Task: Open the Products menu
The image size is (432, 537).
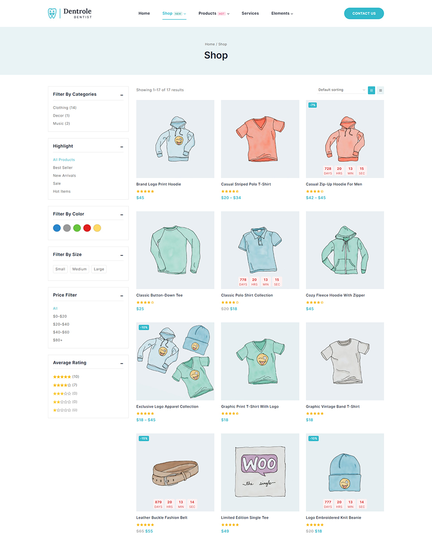Action: (x=214, y=13)
